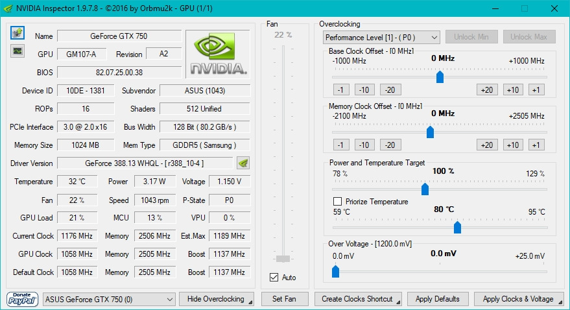The image size is (570, 310).
Task: Click the temperature target slider handle
Action: click(457, 227)
